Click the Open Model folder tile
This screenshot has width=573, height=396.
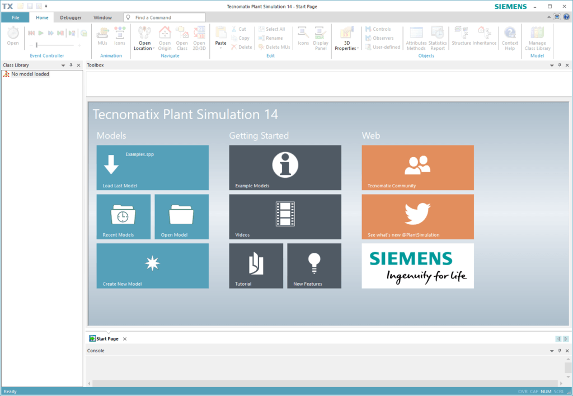(x=181, y=216)
